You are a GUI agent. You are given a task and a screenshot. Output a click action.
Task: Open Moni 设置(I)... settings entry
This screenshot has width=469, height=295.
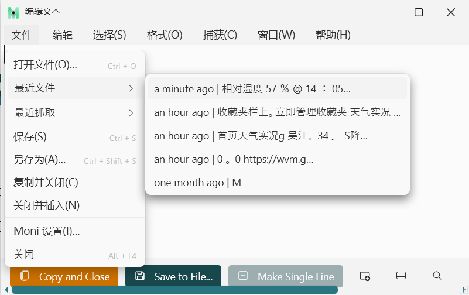pyautogui.click(x=47, y=231)
